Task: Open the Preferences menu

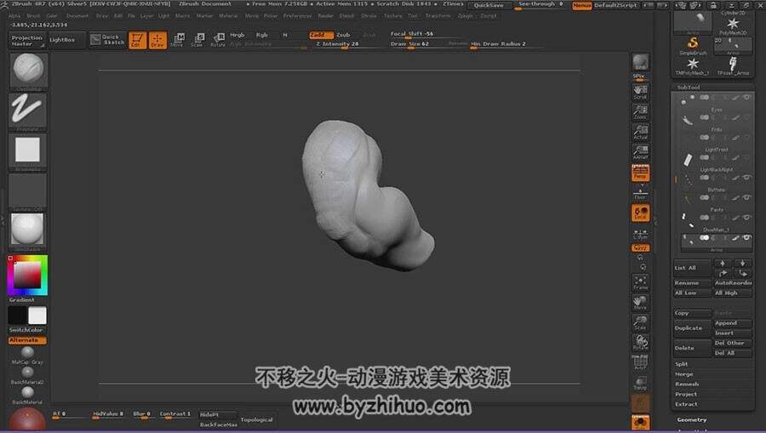Action: point(297,16)
